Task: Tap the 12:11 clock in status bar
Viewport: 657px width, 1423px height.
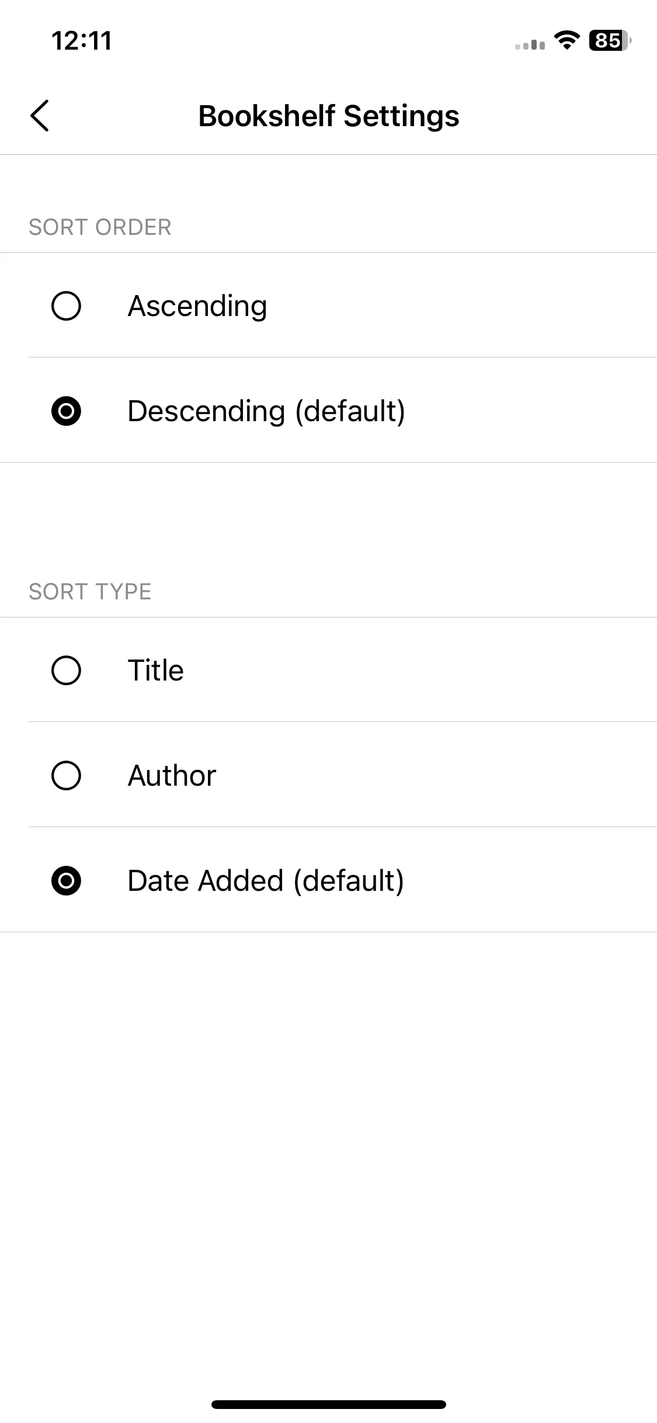Action: pos(82,41)
